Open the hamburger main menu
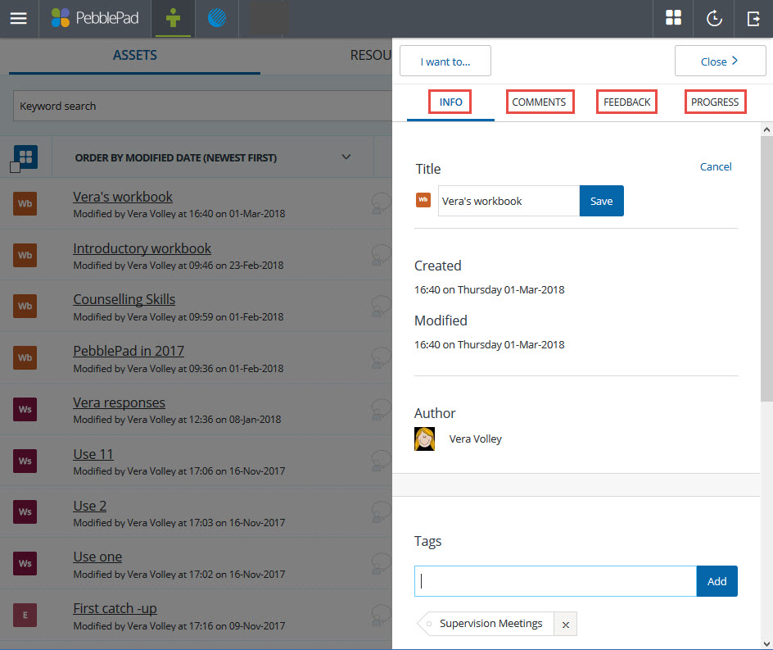The height and width of the screenshot is (650, 773). pyautogui.click(x=18, y=18)
